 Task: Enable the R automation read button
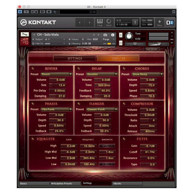click(x=32, y=12)
